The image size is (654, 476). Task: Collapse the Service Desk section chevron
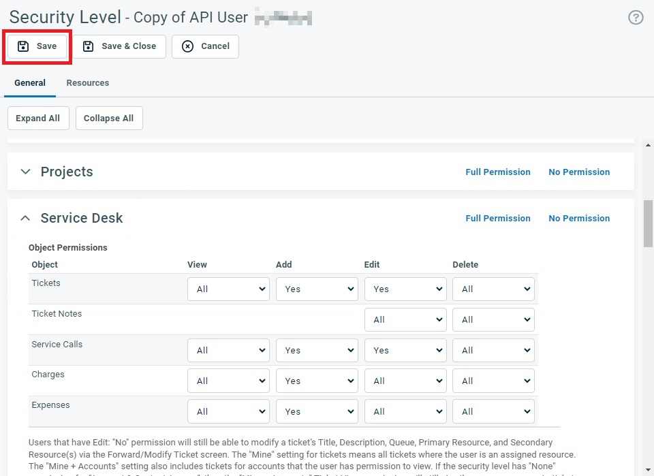tap(25, 219)
